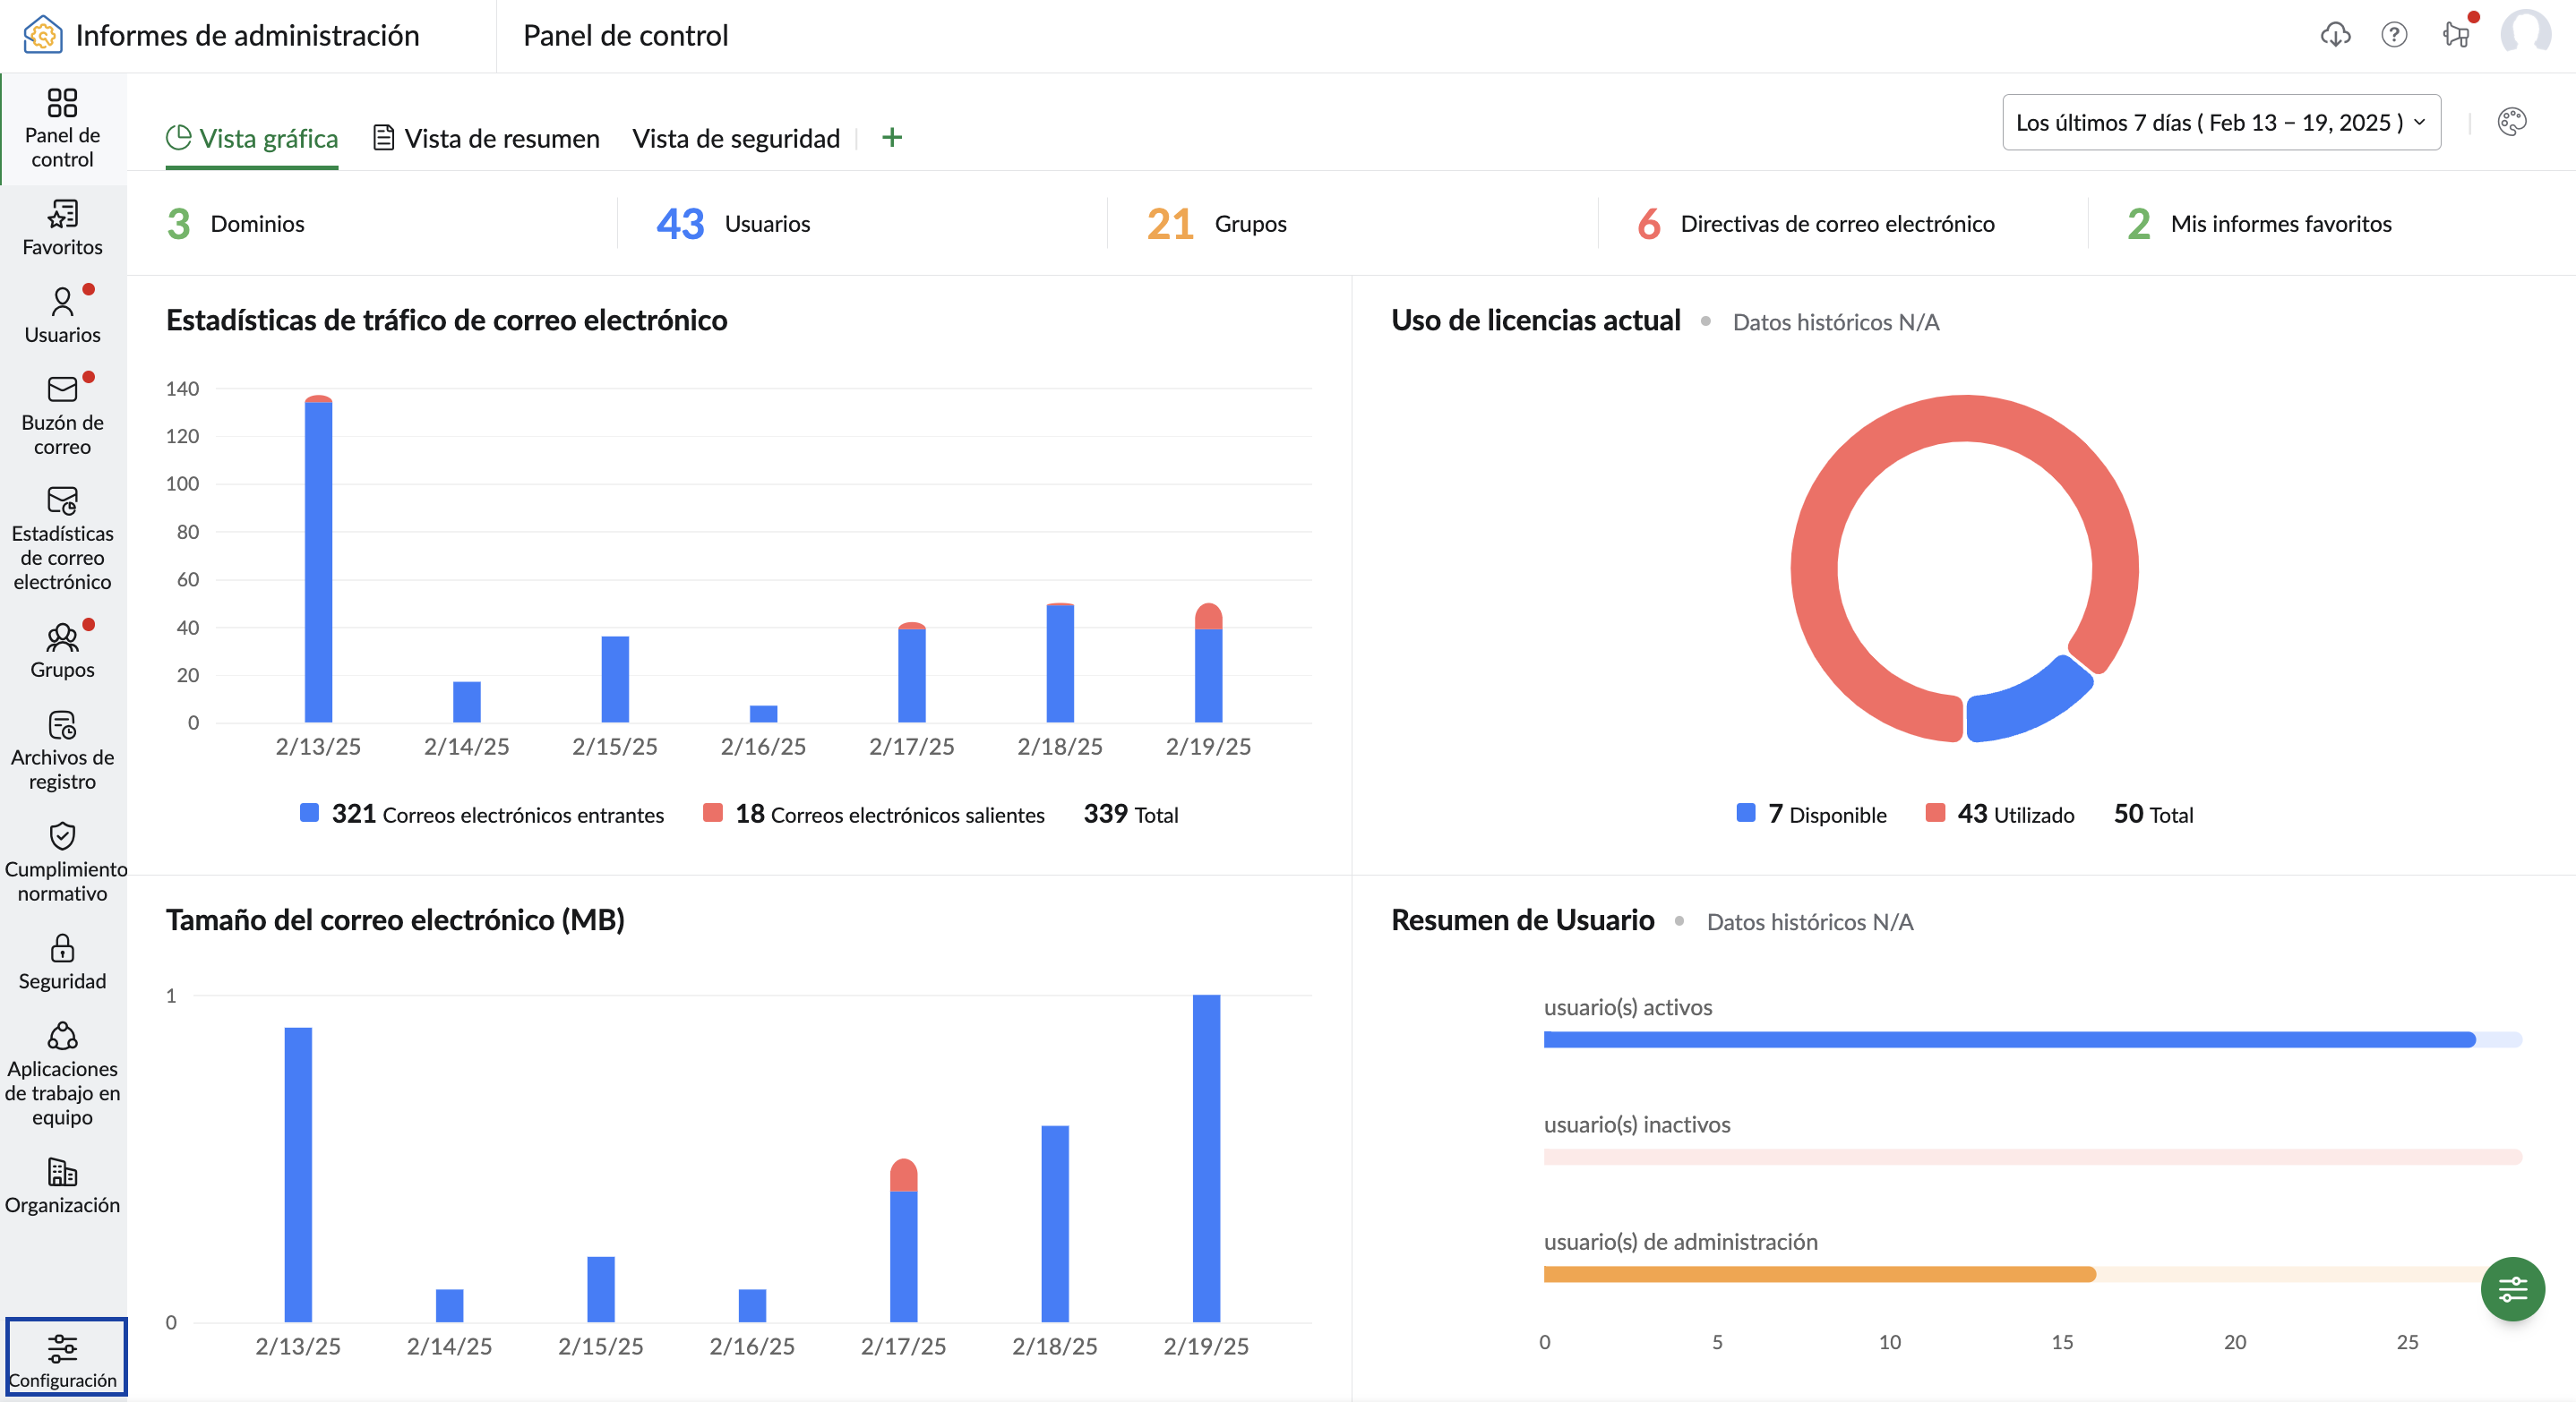Open Estadísticas de correo electrónico panel
The height and width of the screenshot is (1402, 2576).
[x=62, y=540]
